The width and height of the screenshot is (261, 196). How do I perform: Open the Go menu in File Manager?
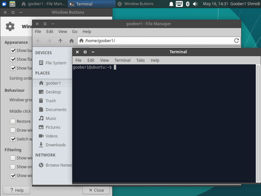coord(75,32)
